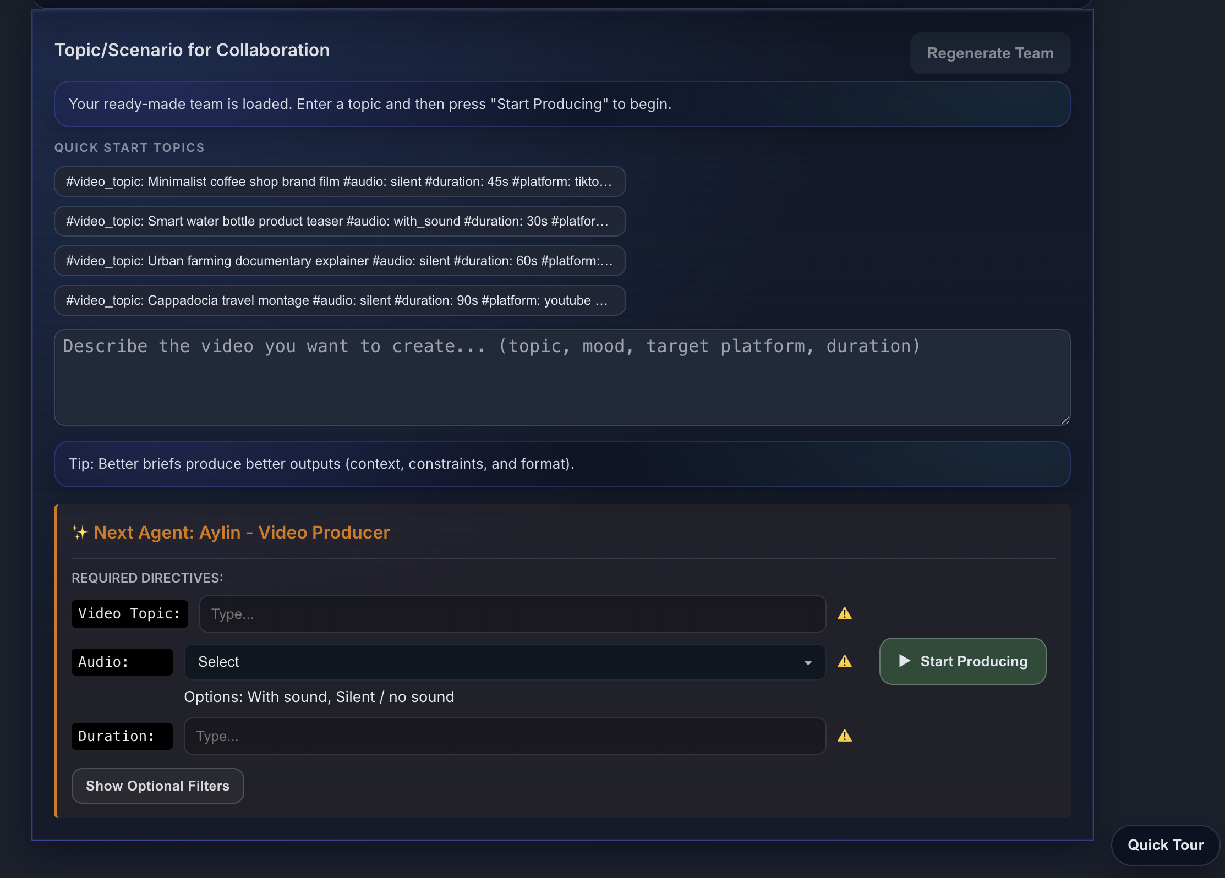Open the Audio Select dropdown

tap(504, 662)
